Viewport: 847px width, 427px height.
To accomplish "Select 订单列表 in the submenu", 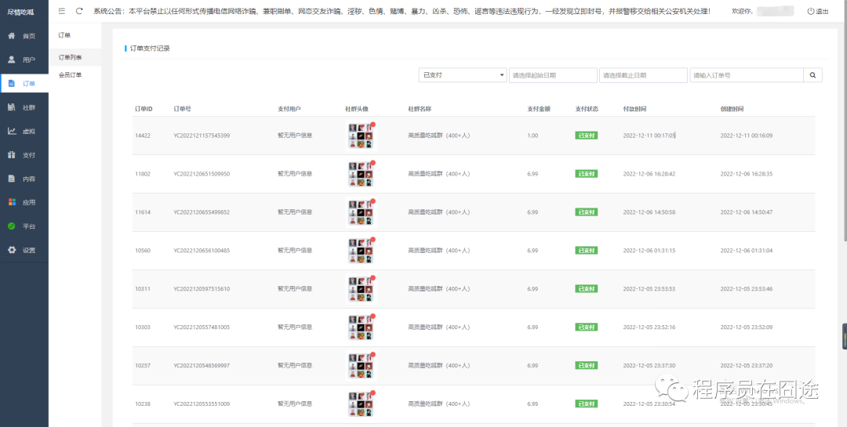I will click(x=70, y=58).
